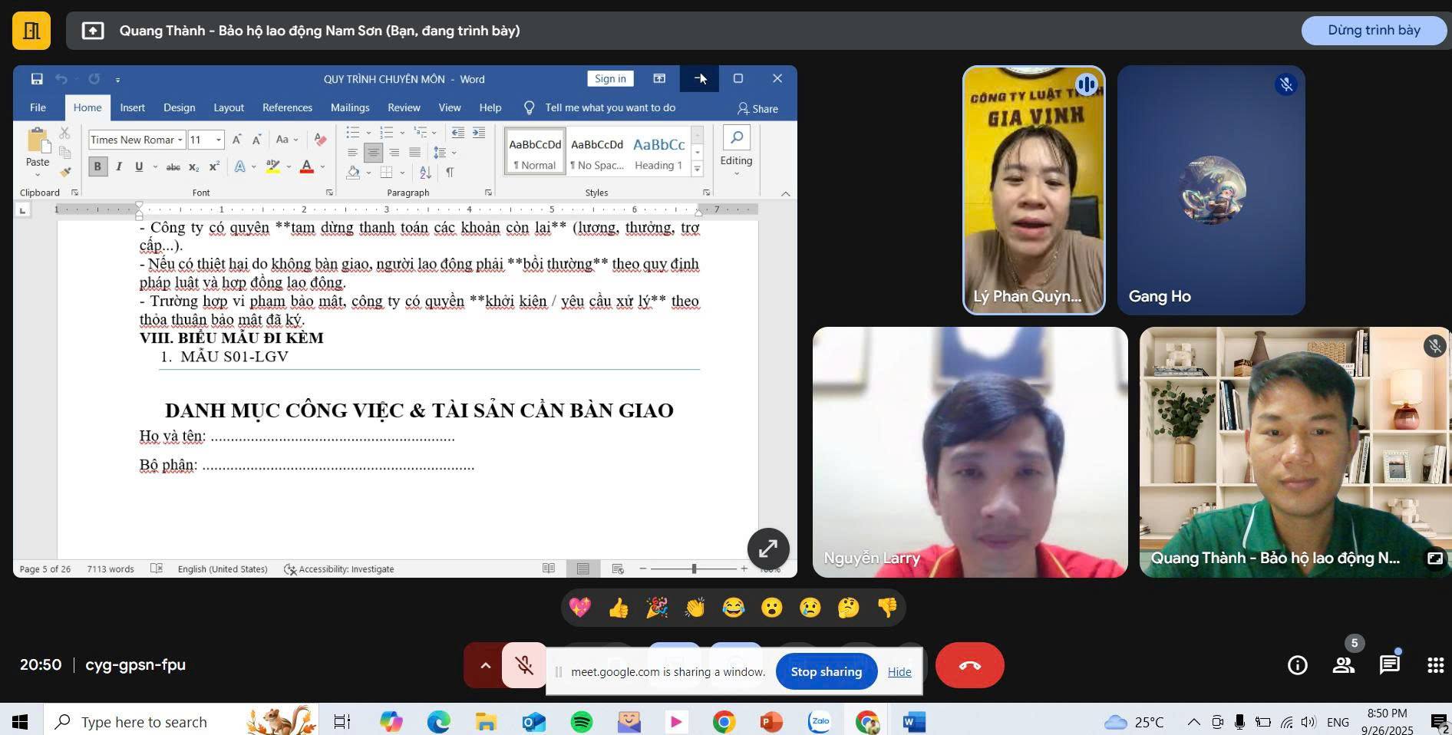
Task: Open the font name dropdown
Action: pyautogui.click(x=180, y=140)
